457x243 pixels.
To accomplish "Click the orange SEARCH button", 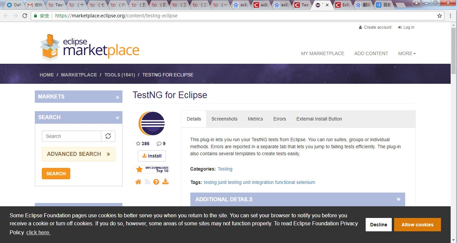I will pyautogui.click(x=56, y=174).
